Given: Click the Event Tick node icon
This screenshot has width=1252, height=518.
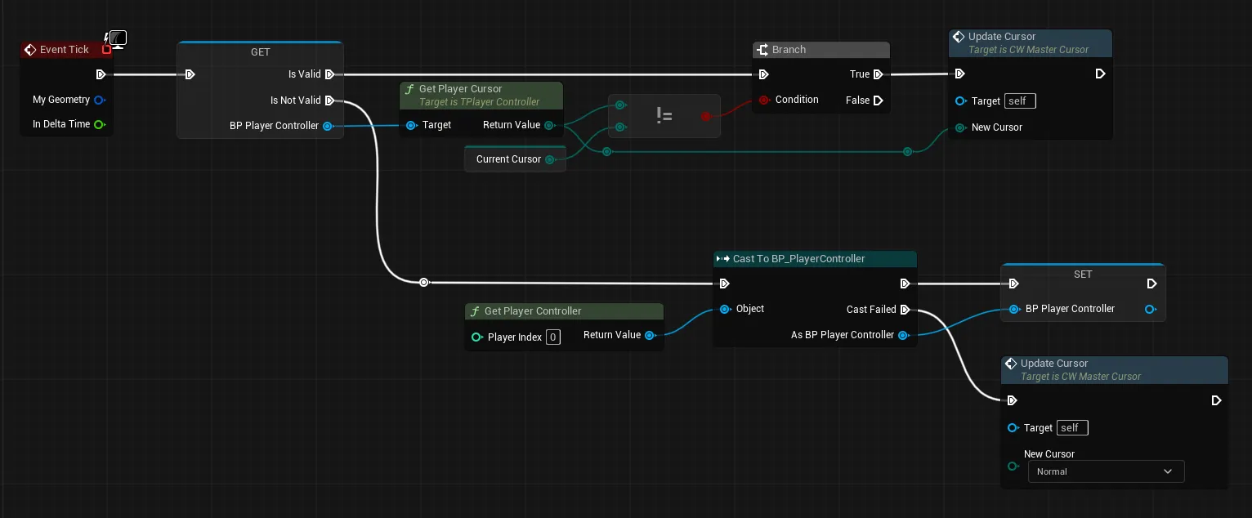Looking at the screenshot, I should (30, 50).
